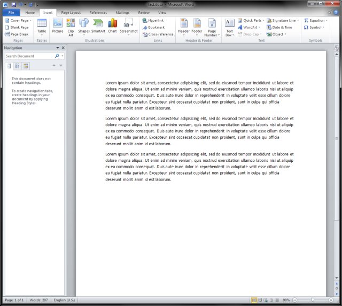Open the Shapes gallery

pyautogui.click(x=84, y=27)
